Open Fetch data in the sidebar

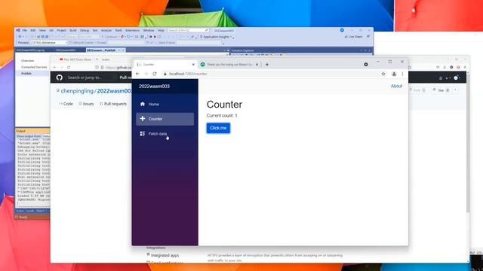[165, 134]
